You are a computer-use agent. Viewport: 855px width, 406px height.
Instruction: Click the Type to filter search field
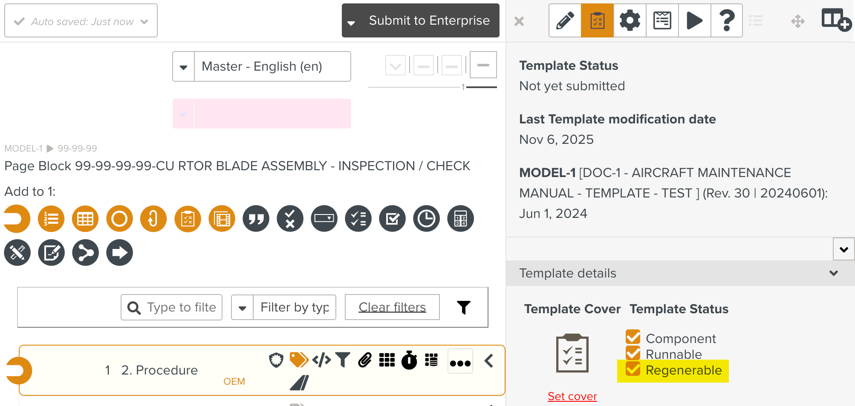[x=181, y=307]
